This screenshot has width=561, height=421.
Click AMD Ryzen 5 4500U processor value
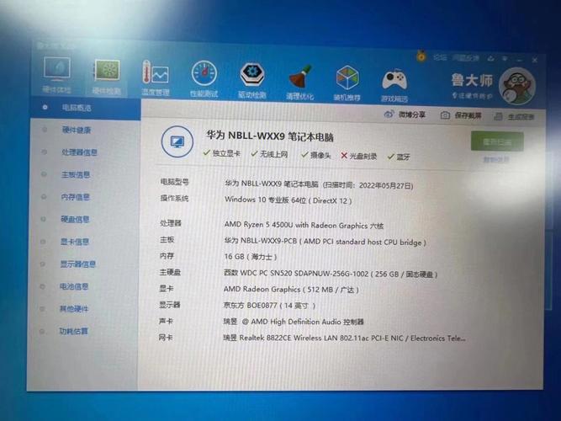coord(304,225)
